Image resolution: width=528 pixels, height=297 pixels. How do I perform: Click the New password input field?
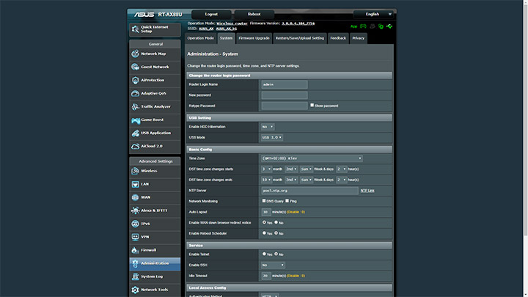(x=285, y=95)
